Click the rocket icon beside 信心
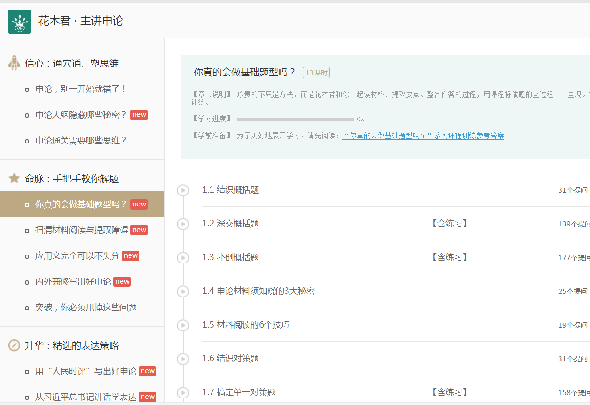This screenshot has height=405, width=590. (x=14, y=63)
